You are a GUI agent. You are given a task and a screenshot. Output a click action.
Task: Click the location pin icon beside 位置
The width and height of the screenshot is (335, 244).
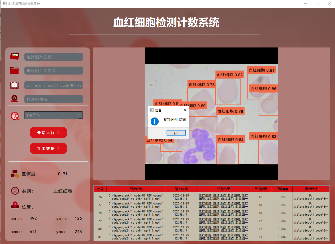coord(15,205)
